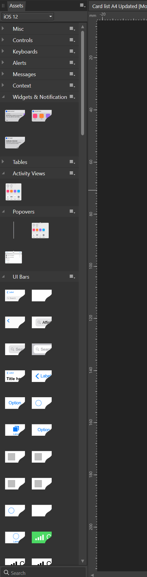Click the Search assets field
The image size is (147, 577).
click(x=43, y=573)
